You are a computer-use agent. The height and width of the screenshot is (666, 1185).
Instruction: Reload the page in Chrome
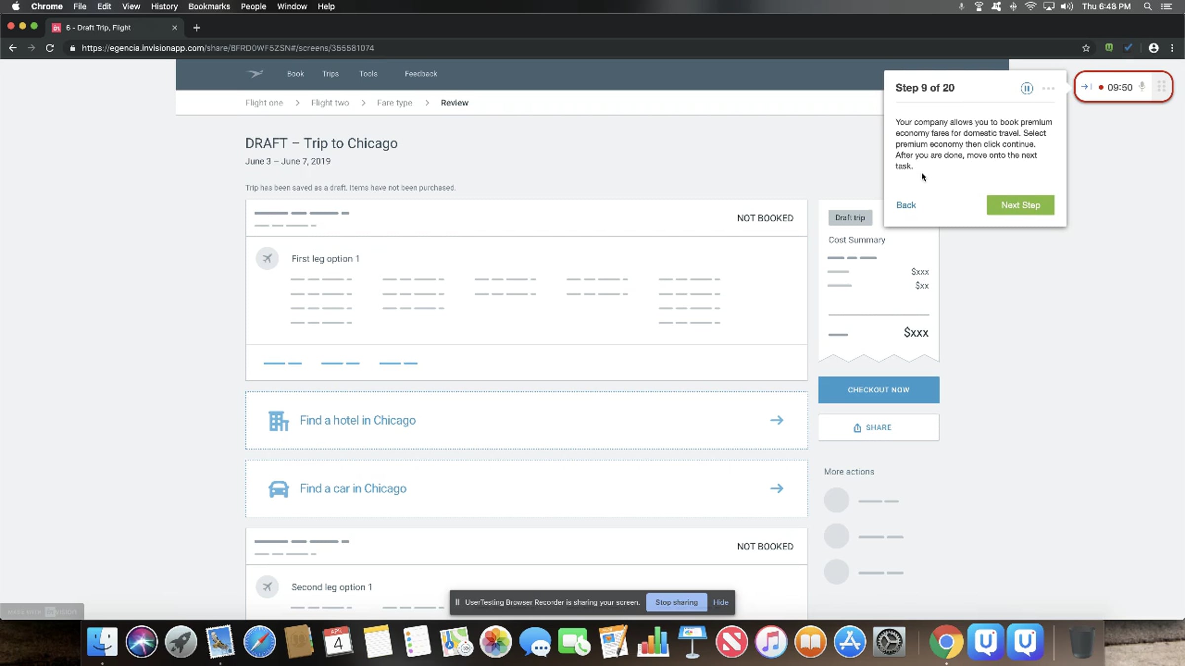[50, 48]
